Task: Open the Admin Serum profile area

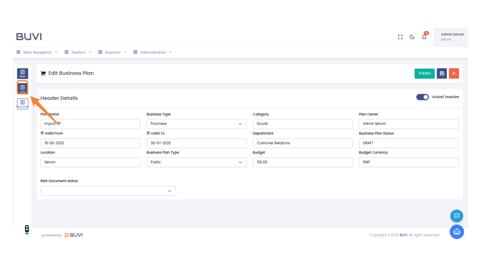Action: (452, 37)
